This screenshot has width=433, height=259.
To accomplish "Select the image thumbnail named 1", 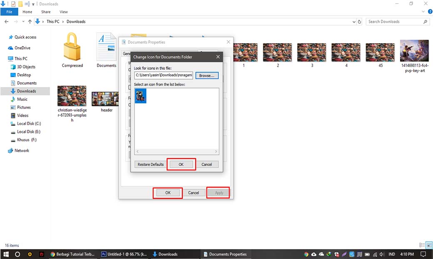I will (245, 52).
